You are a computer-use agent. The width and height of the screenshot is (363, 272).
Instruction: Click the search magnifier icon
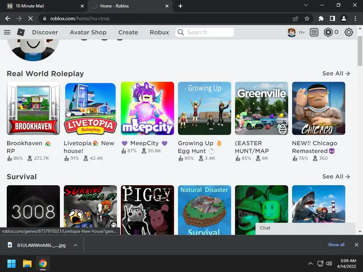(x=181, y=32)
